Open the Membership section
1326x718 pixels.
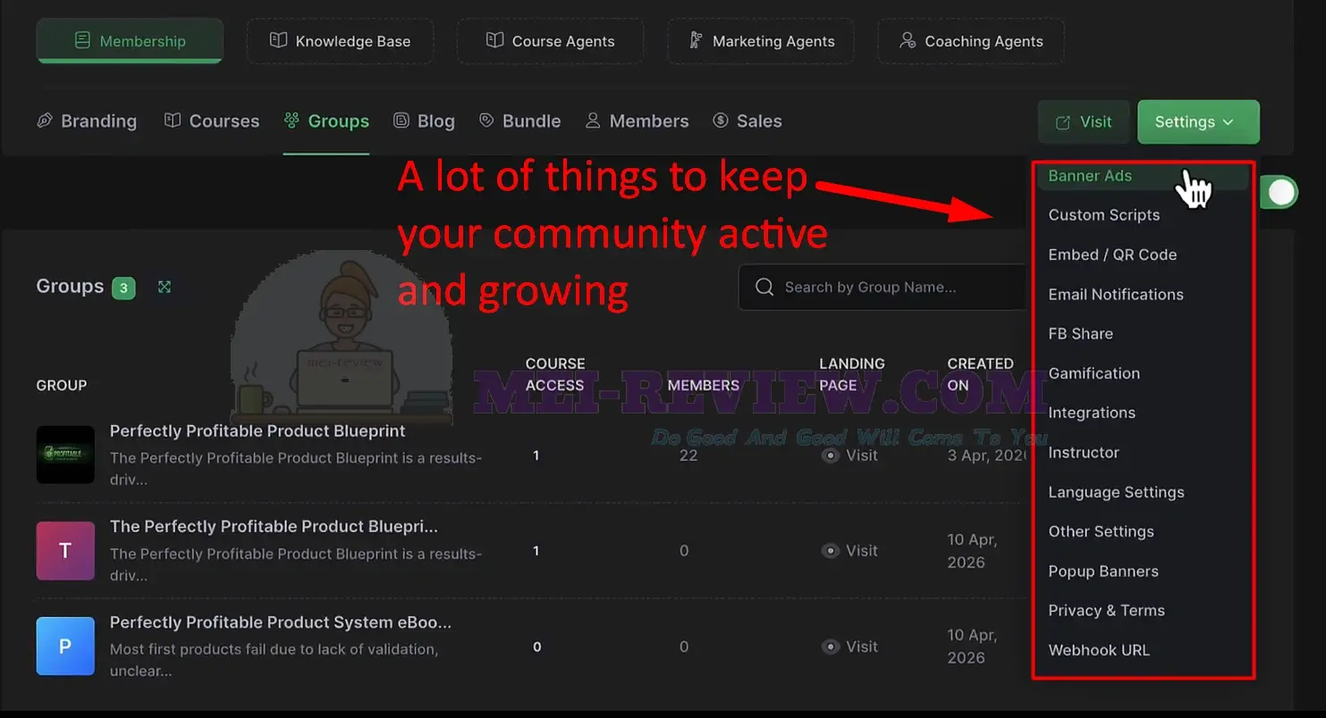130,41
